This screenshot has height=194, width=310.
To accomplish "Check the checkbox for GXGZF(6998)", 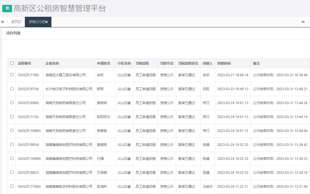I will pyautogui.click(x=12, y=103).
